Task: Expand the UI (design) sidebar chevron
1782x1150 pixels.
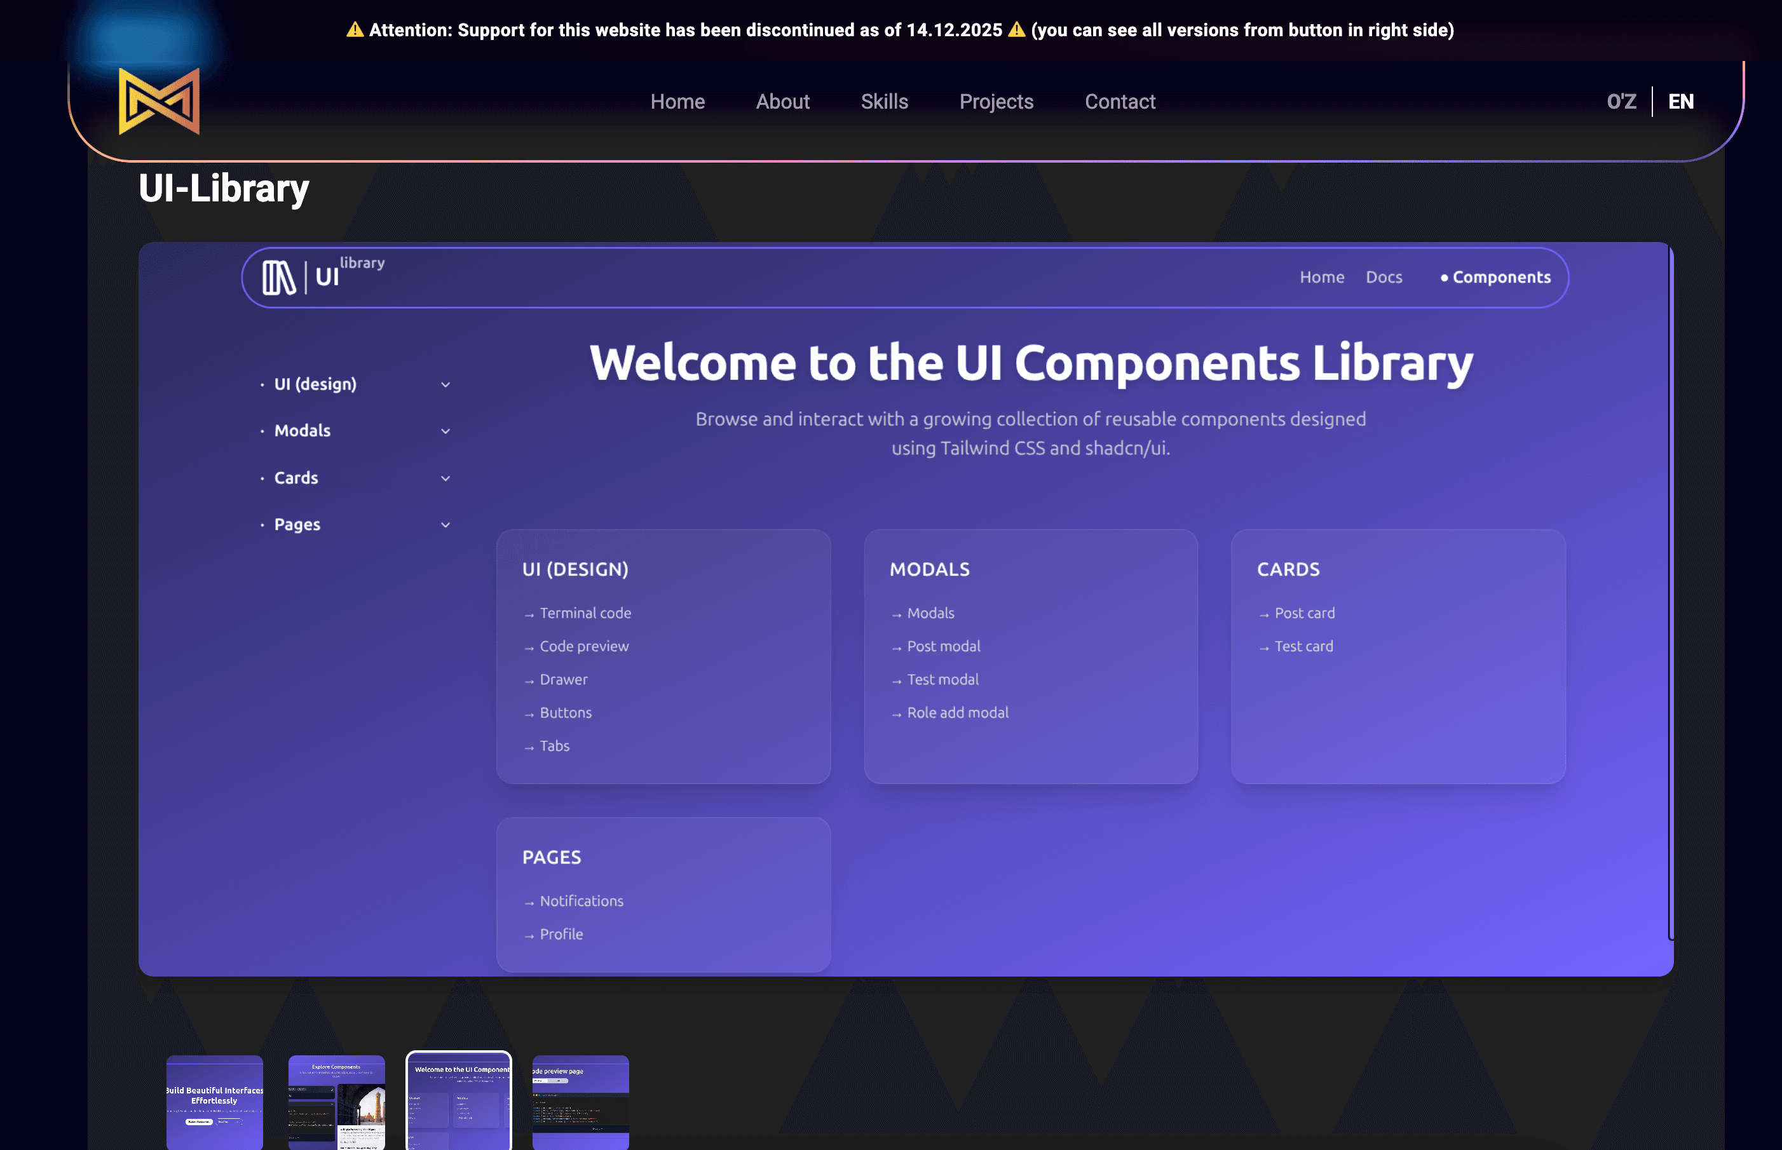Action: click(445, 384)
